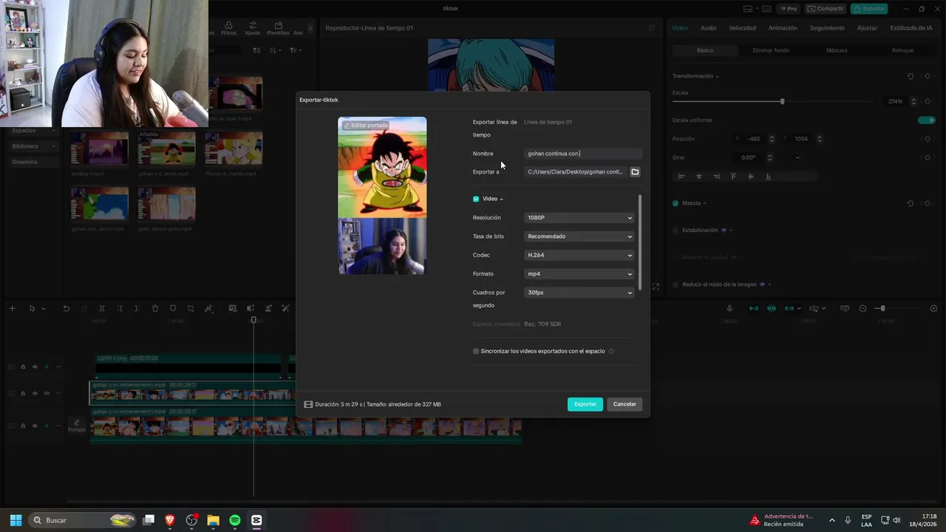Screen dimensions: 946x532
Task: Open File Explorer from taskbar
Action: tap(213, 520)
